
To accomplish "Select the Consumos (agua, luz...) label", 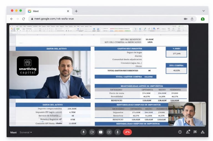I will 131,63.
